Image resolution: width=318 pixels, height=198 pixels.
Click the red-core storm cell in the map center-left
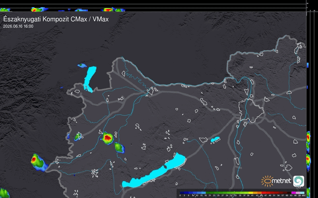coord(108,138)
